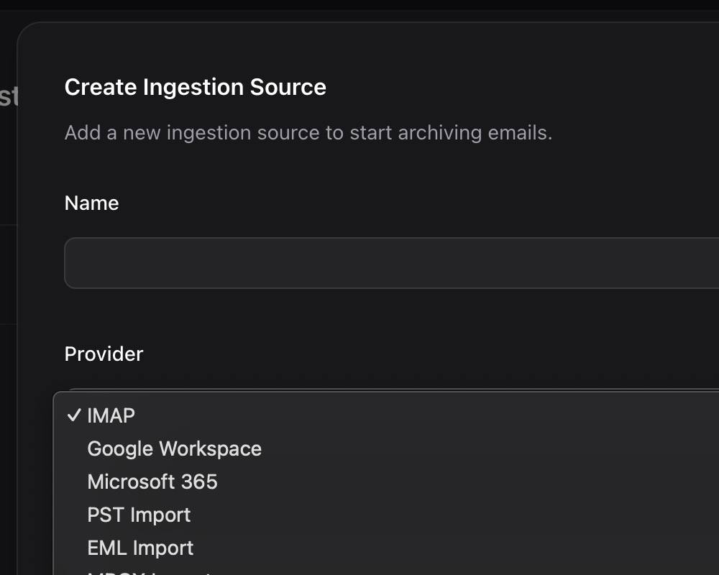Screen dimensions: 719x575
Task: Choose Google Workspace from provider list
Action: click(x=174, y=448)
